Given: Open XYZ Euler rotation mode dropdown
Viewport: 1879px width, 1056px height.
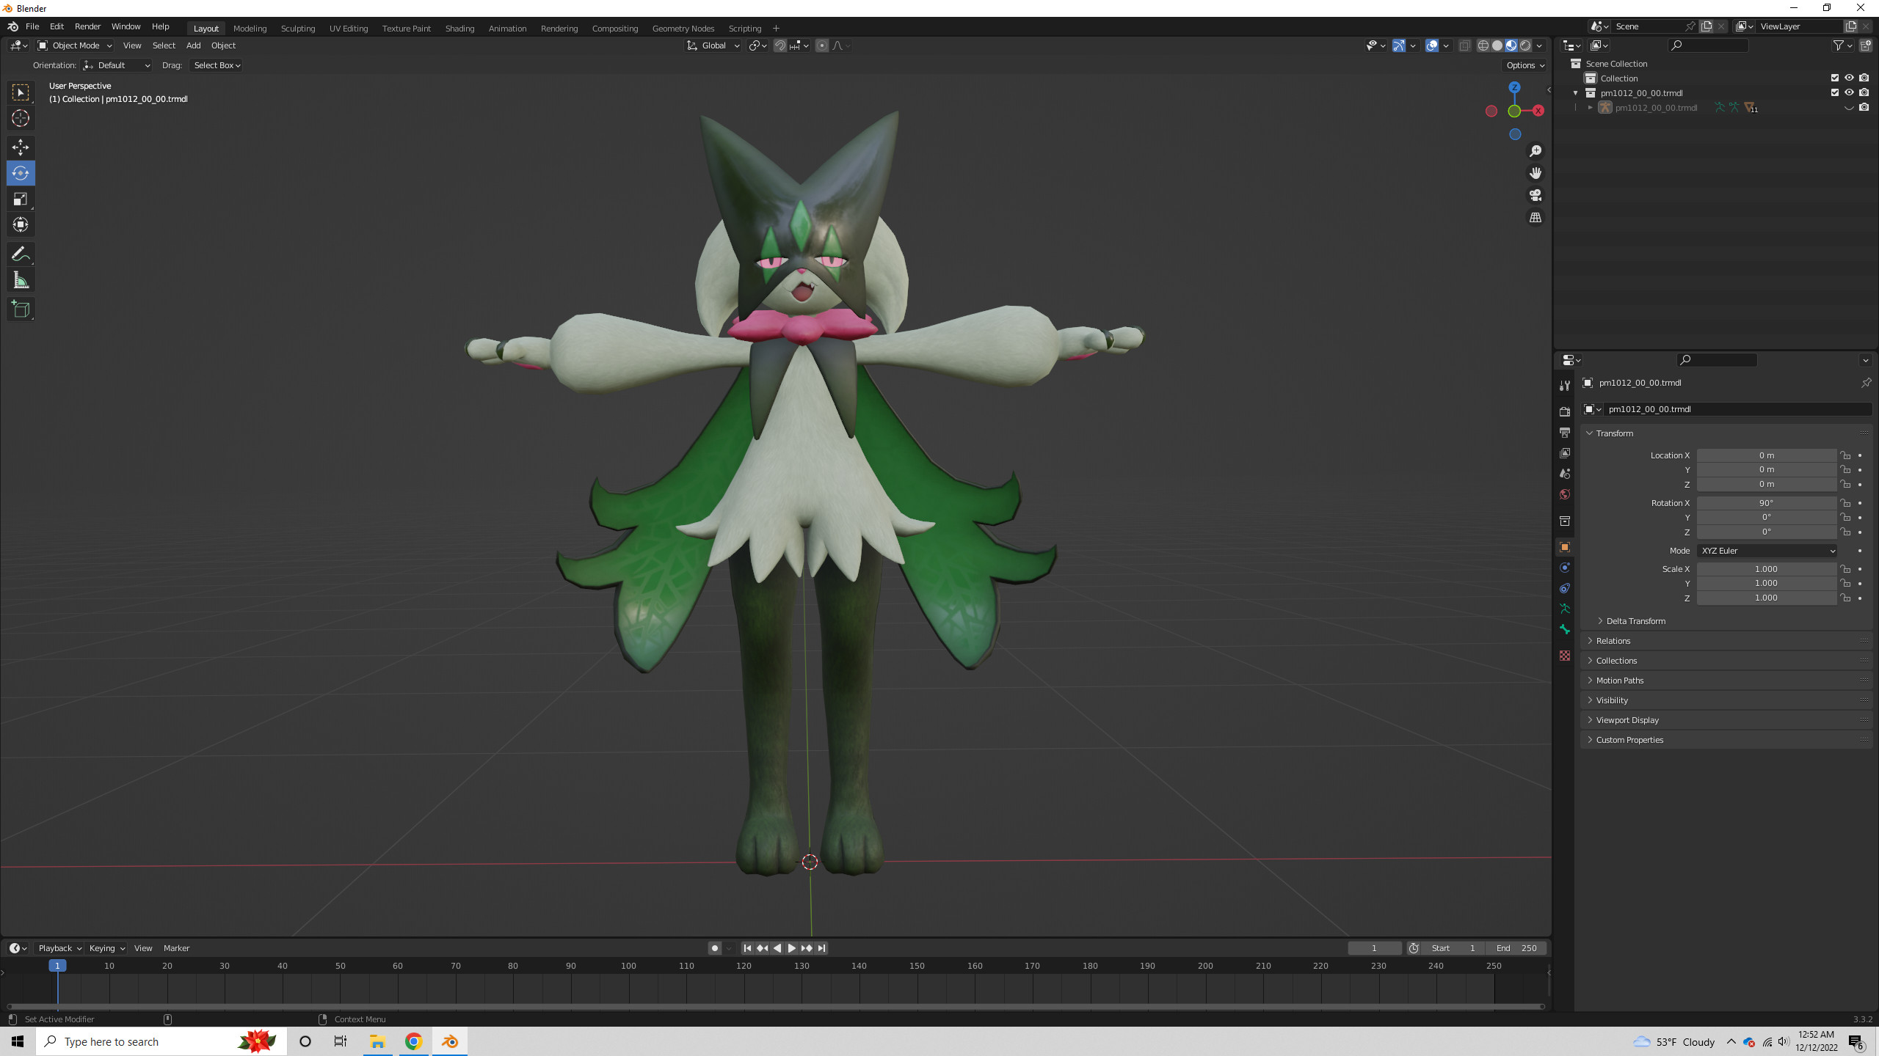Looking at the screenshot, I should pos(1767,551).
